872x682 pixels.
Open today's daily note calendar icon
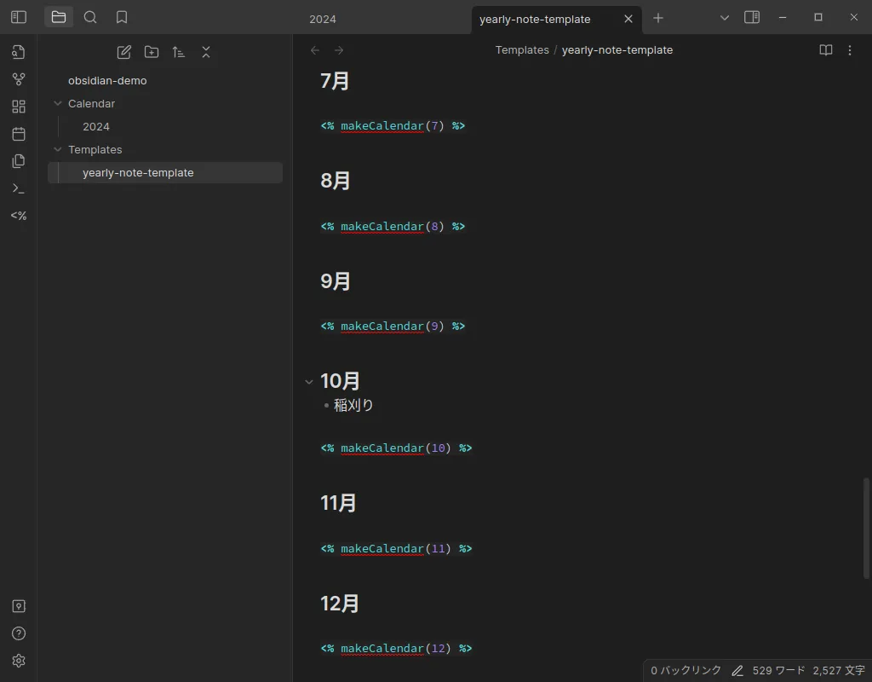pos(19,134)
